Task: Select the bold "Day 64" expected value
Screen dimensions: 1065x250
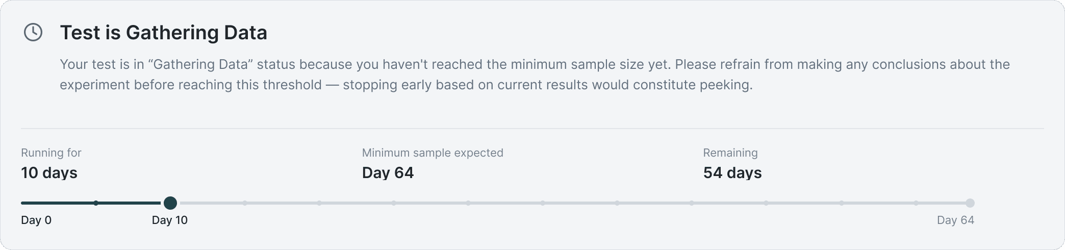Action: click(388, 172)
